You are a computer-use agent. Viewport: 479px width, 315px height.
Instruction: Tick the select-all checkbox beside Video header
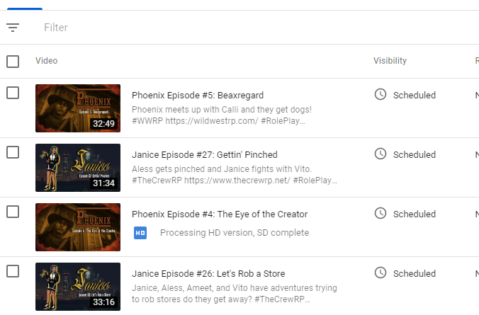13,62
